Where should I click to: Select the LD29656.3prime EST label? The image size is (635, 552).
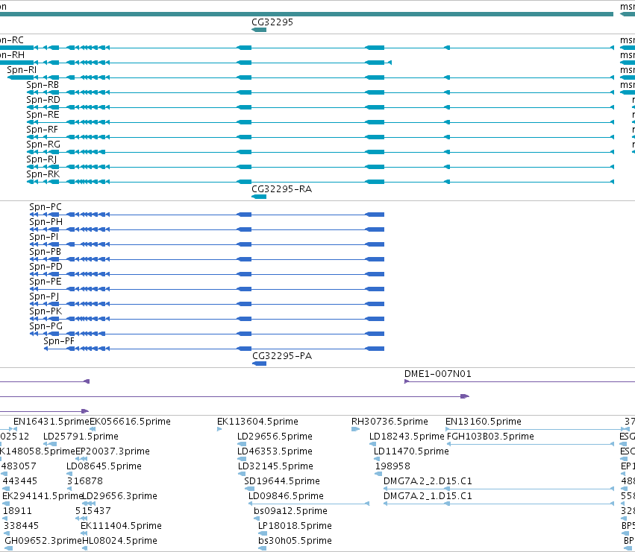pyautogui.click(x=119, y=496)
